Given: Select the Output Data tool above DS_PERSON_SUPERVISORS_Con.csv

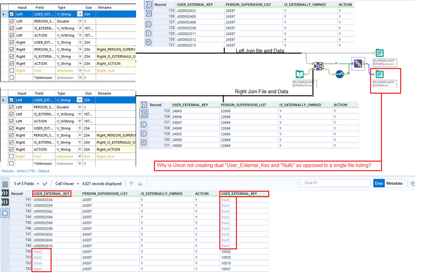Looking at the screenshot, I should 380,53.
